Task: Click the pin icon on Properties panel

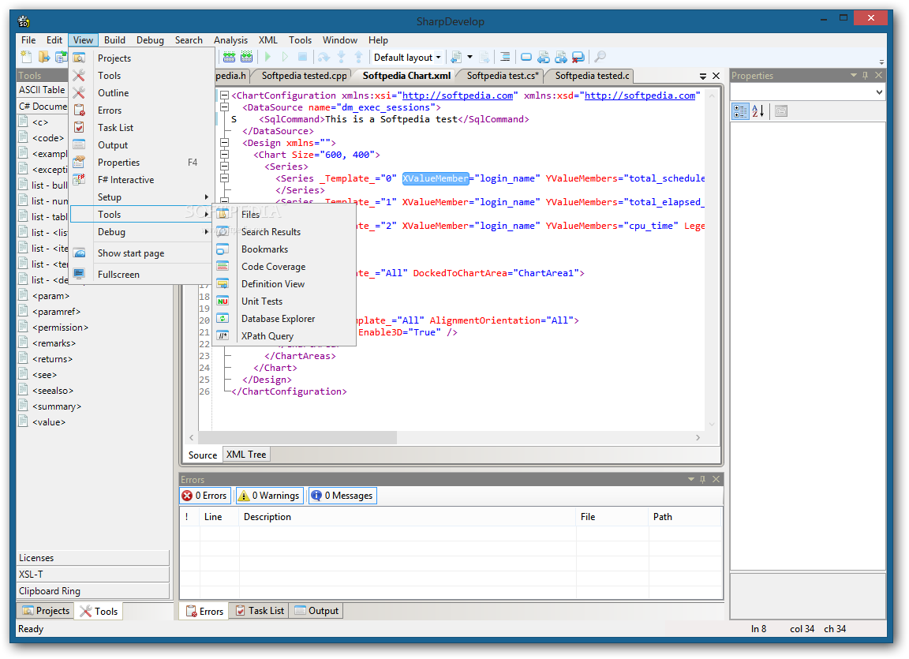Action: pyautogui.click(x=866, y=75)
